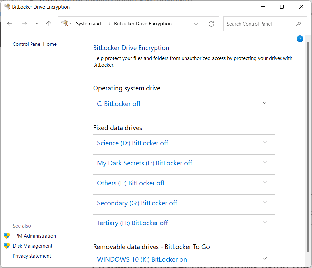Open the address bar history dropdown
312x268 pixels.
[x=196, y=24]
